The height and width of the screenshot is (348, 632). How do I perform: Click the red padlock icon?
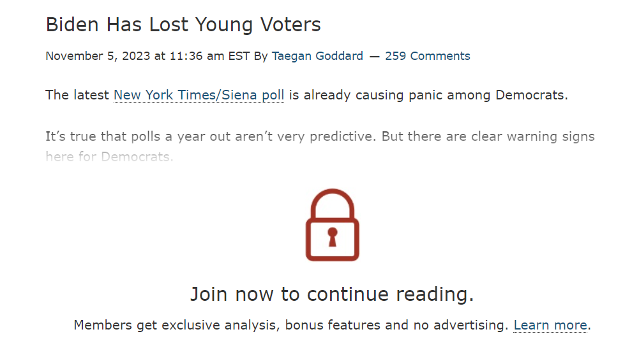pos(332,224)
